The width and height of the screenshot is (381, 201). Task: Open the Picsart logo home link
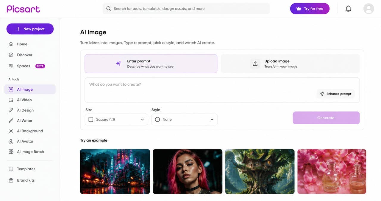coord(23,9)
